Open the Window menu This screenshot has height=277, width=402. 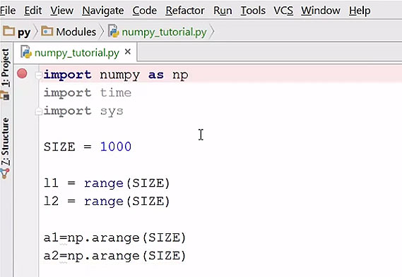coord(321,11)
